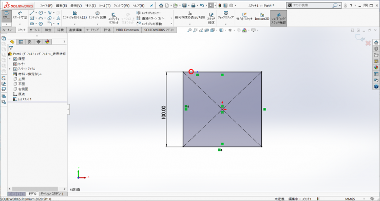
Task: Click the 100.00 dimension value
Action: click(x=164, y=113)
